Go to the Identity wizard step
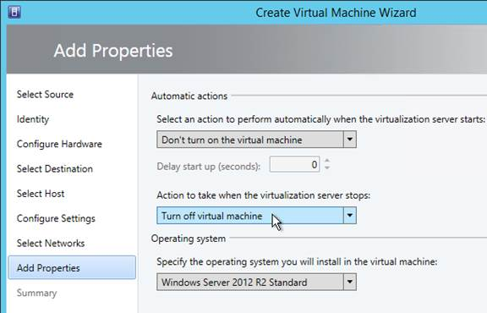Screen dimensions: 487x313 click(33, 119)
